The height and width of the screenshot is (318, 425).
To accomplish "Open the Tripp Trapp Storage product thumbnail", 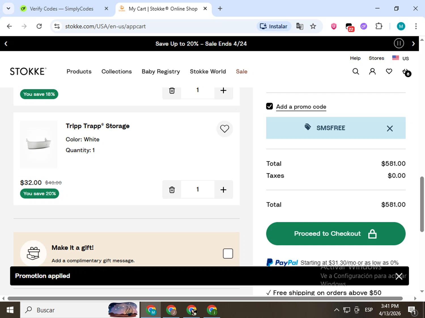I will coord(39,144).
